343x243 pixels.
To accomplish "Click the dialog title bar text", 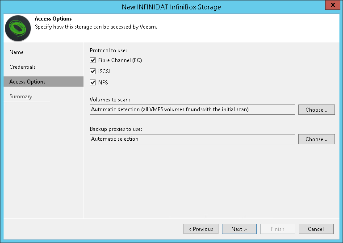I will (171, 7).
